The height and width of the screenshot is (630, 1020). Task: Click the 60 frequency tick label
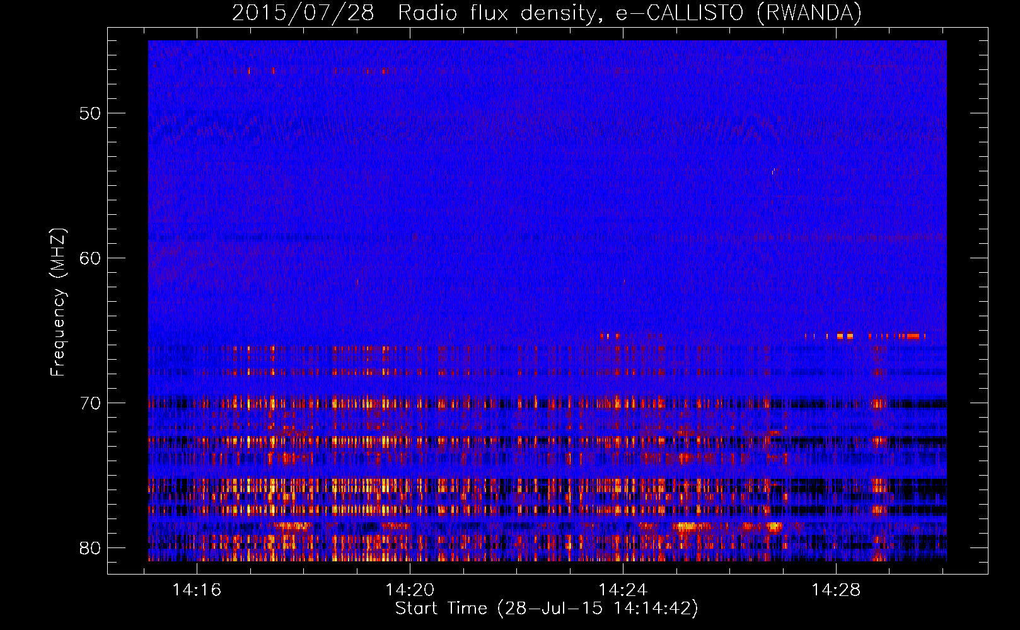coord(90,258)
